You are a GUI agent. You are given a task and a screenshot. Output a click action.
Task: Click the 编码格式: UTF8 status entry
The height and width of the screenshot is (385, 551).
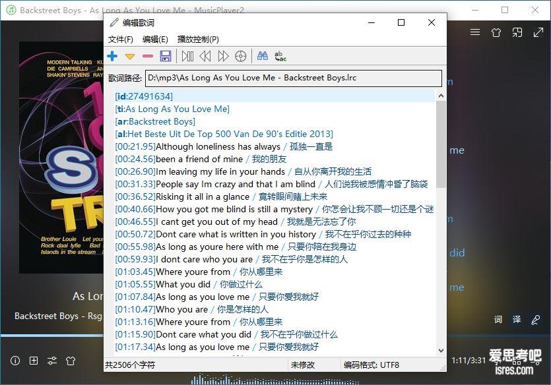coord(372,365)
